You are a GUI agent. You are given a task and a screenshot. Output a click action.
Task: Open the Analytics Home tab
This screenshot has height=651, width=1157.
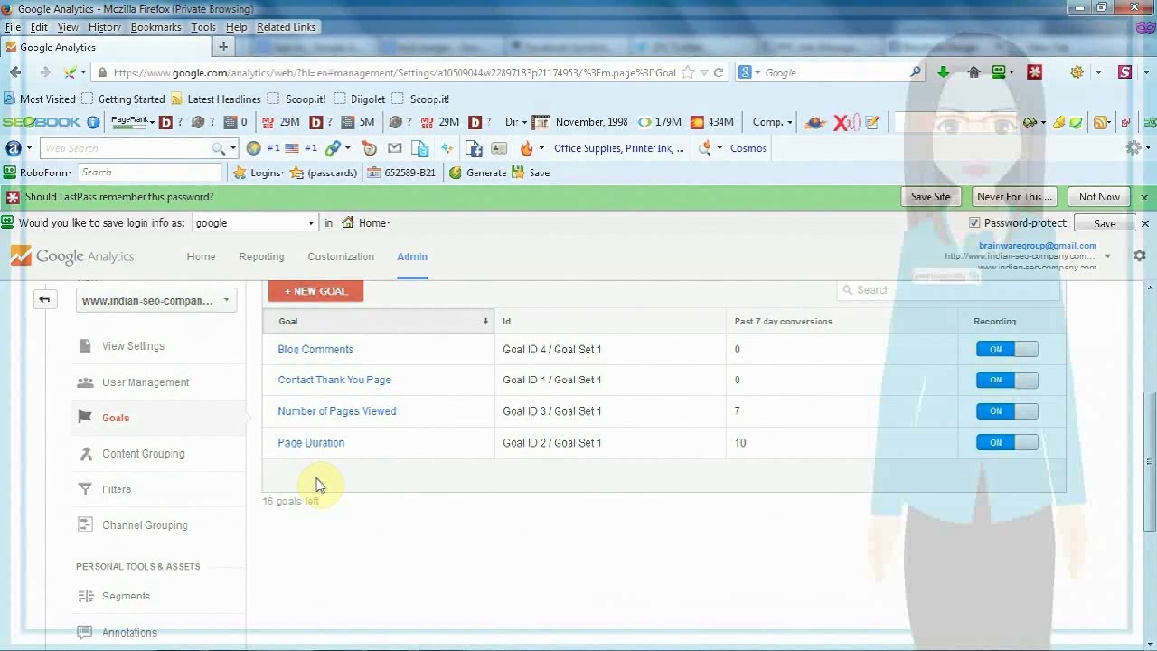(x=201, y=257)
